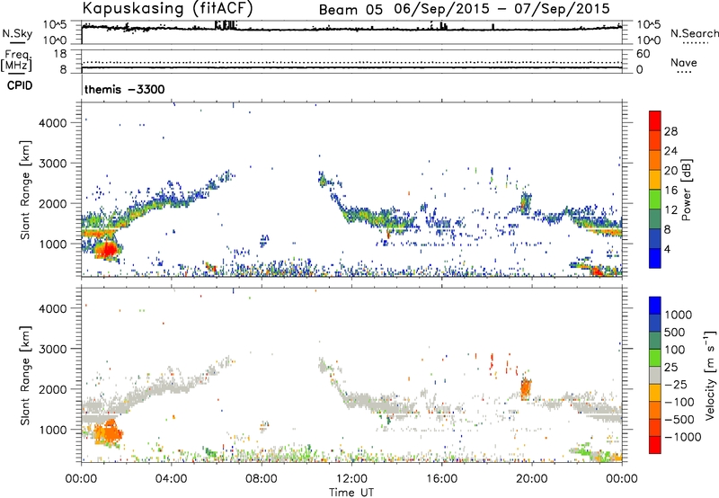This screenshot has width=719, height=498.
Task: Click the '60' tick on the Nave axis
Action: [643, 54]
